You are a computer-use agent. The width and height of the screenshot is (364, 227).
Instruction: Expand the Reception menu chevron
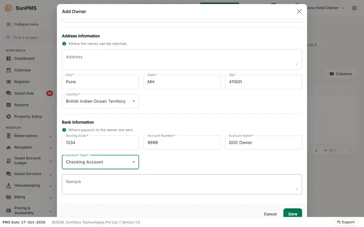pyautogui.click(x=51, y=148)
